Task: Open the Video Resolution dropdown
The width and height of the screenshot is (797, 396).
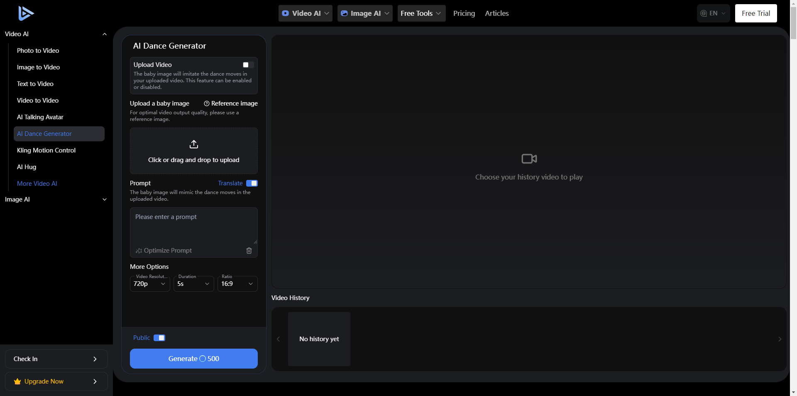Action: click(149, 284)
